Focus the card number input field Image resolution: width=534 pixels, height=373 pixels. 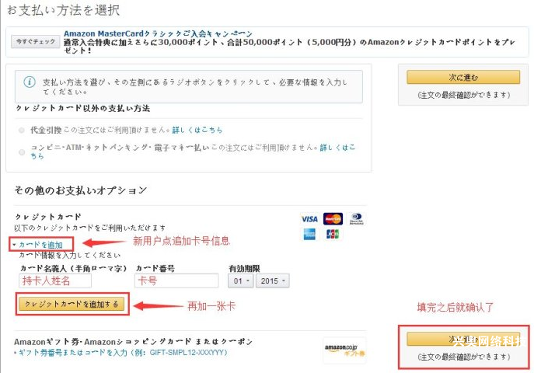(x=176, y=281)
